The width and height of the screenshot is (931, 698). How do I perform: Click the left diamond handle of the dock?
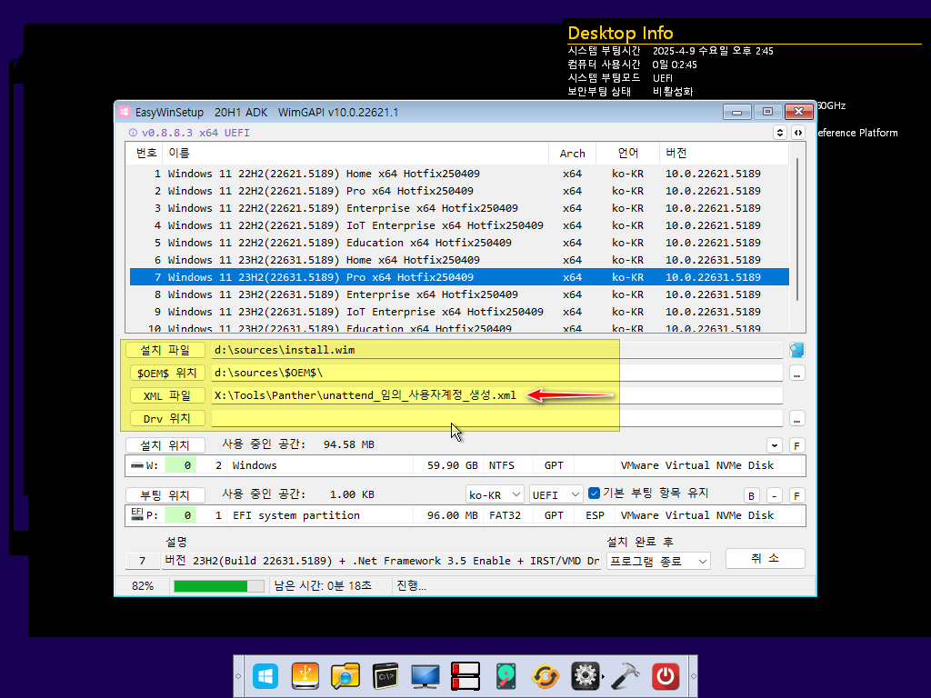pos(238,676)
